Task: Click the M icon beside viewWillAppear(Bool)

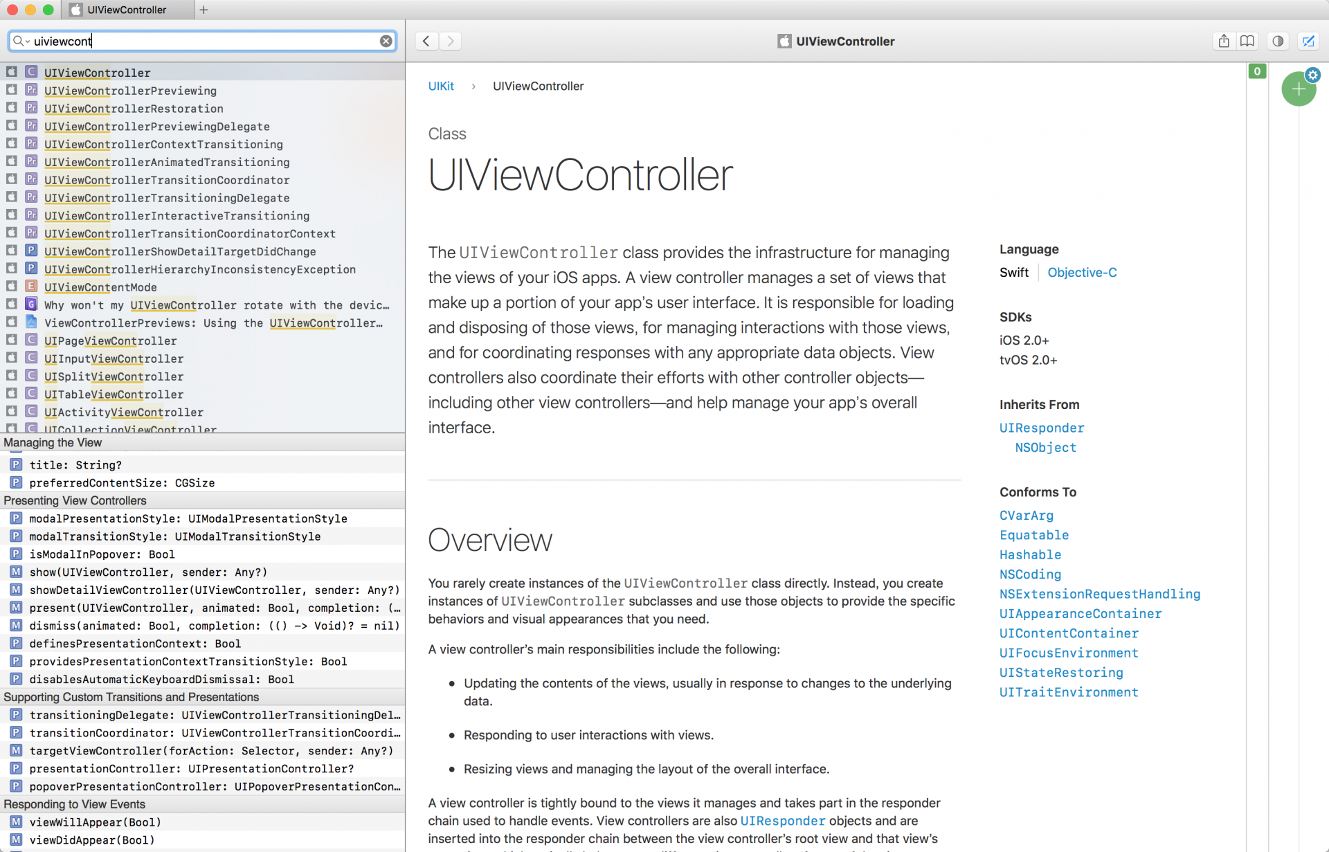Action: pyautogui.click(x=16, y=822)
